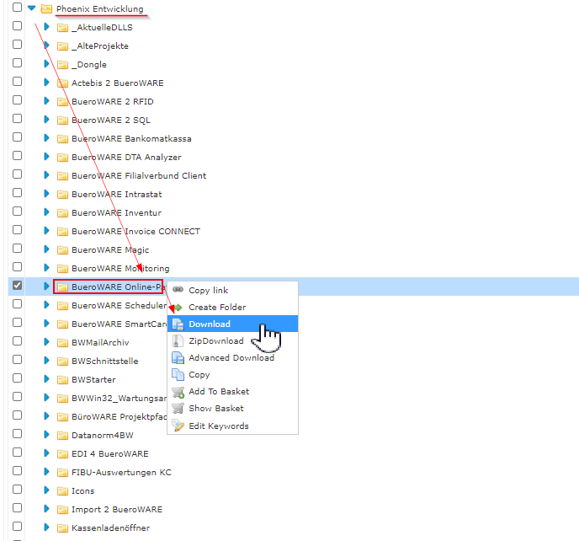
Task: Select Download in the context menu
Action: [232, 324]
